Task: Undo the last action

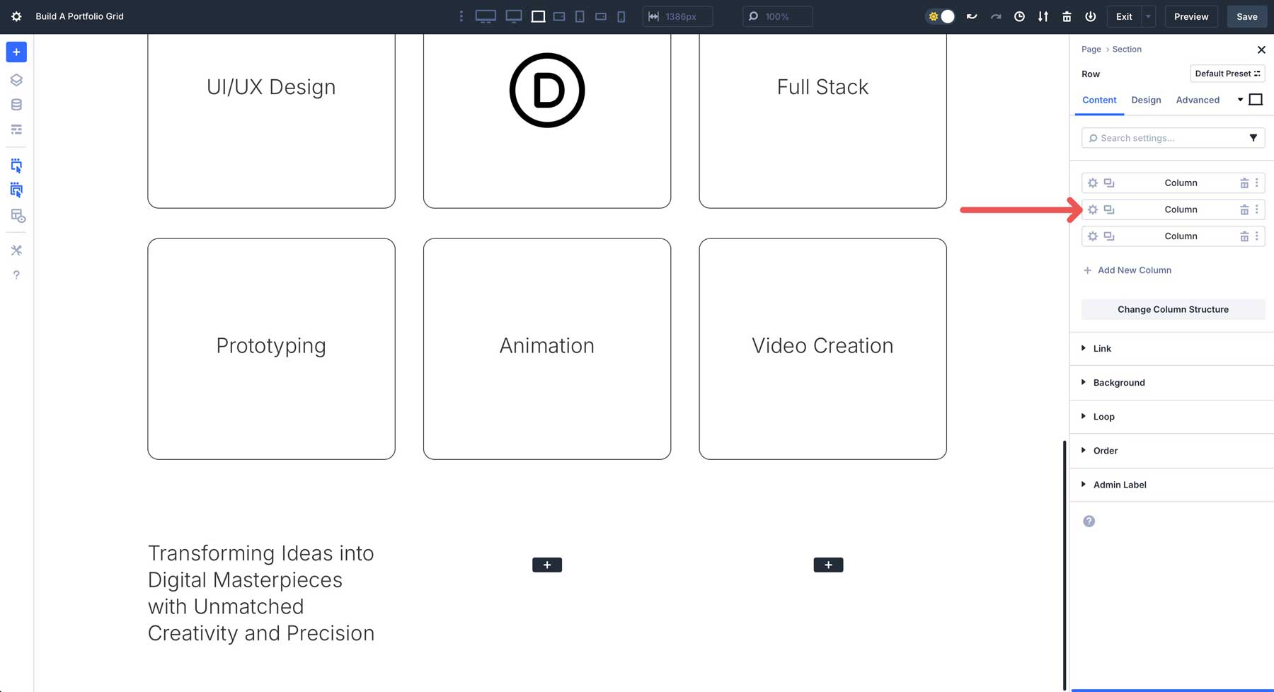Action: tap(971, 16)
